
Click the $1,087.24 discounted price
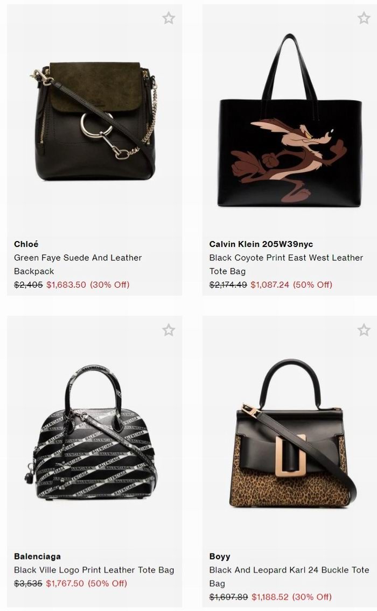(270, 285)
